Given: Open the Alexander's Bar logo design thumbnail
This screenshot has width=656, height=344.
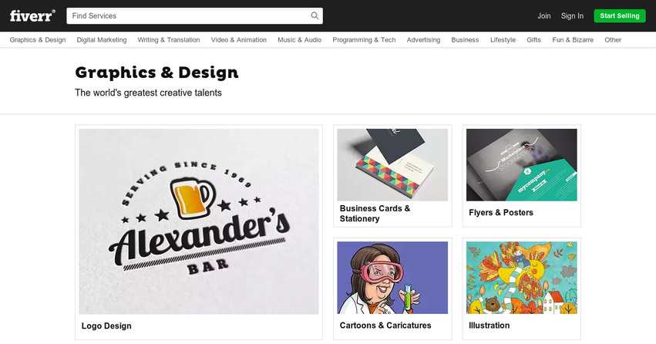Looking at the screenshot, I should (199, 221).
